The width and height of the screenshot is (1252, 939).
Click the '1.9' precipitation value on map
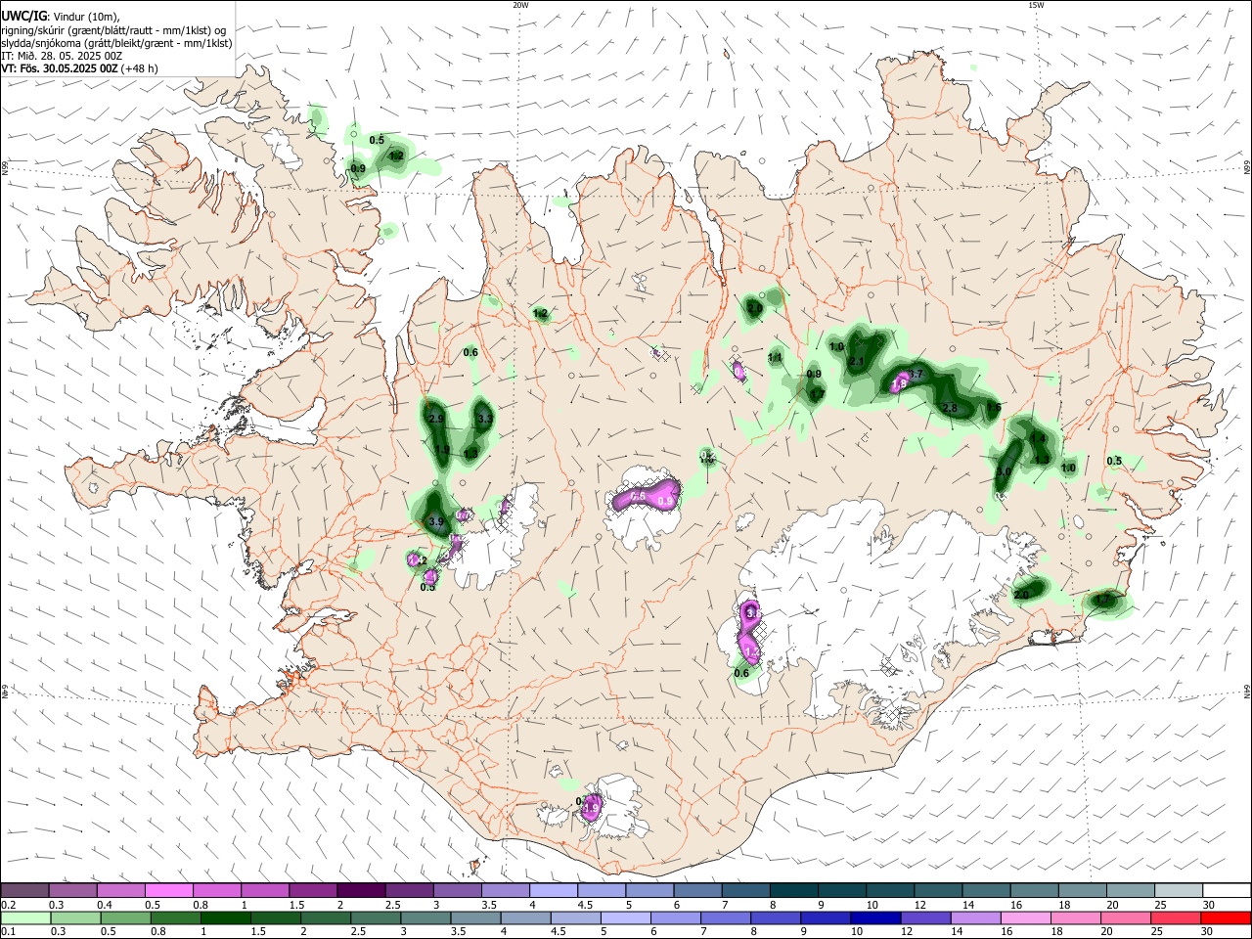tap(442, 450)
